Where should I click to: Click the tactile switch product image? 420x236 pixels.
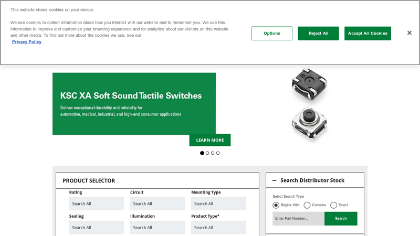point(310,104)
